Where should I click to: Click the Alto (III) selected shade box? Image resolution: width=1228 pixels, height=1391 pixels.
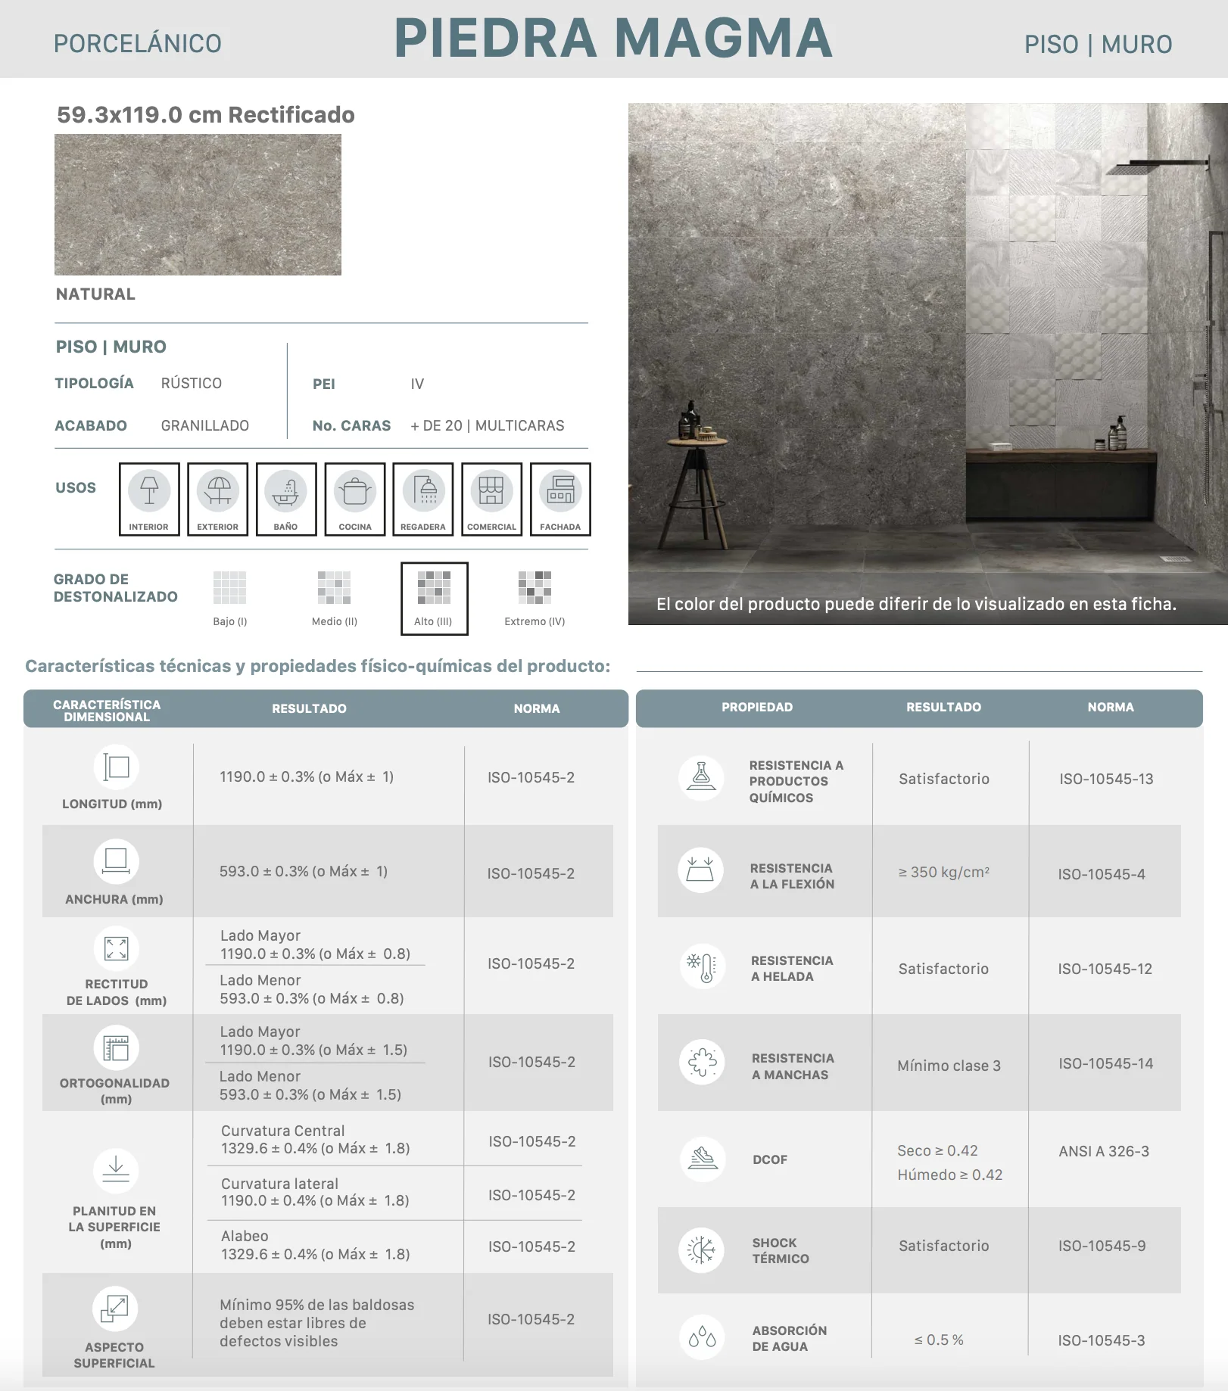(435, 599)
